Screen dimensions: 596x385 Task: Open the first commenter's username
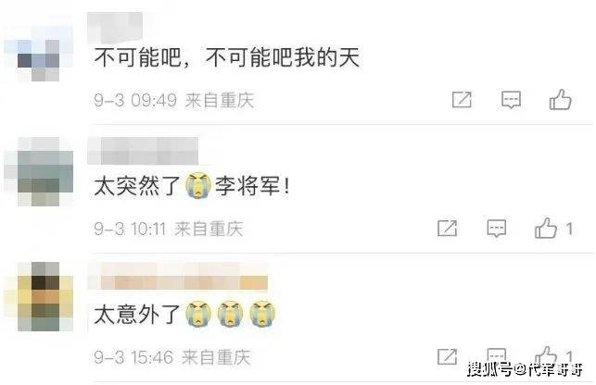point(115,28)
